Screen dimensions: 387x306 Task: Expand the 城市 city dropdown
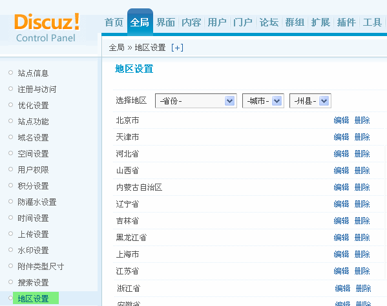click(263, 100)
